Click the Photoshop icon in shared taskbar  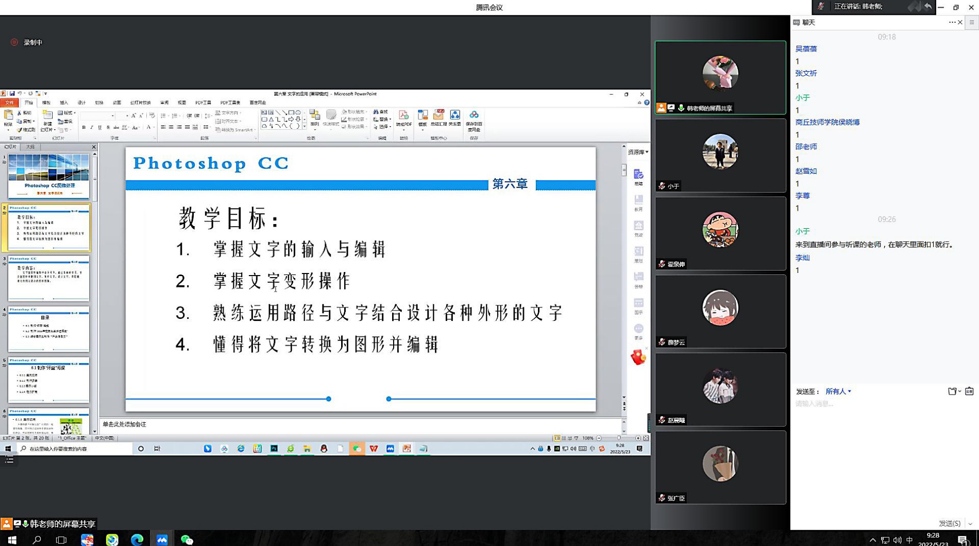(274, 449)
